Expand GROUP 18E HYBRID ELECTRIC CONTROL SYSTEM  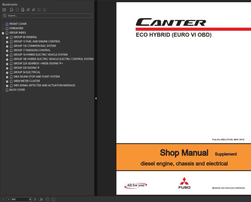coord(7,60)
